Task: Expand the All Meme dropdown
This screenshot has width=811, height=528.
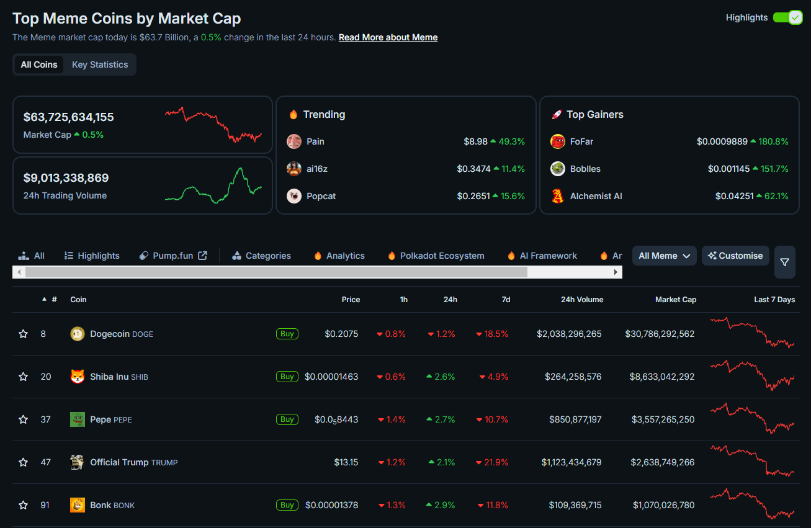Action: (x=665, y=256)
